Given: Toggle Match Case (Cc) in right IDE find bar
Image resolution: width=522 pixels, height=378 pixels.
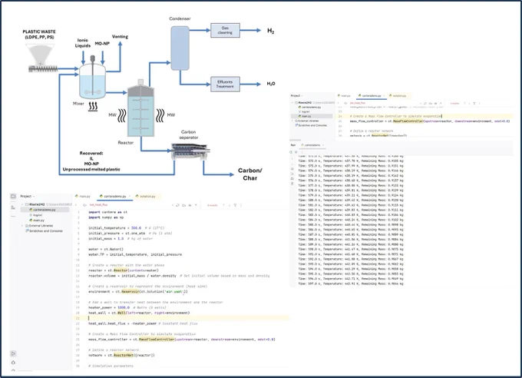Looking at the screenshot, I should click(x=431, y=103).
